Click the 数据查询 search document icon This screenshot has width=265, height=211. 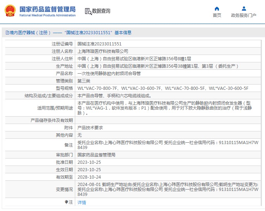88,11
